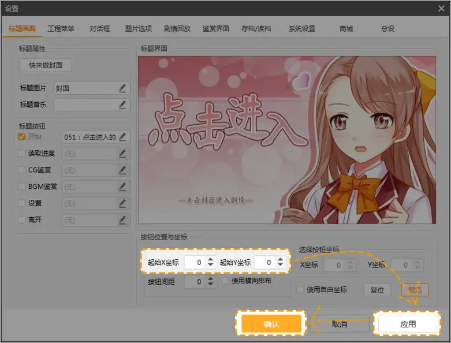Image resolution: width=451 pixels, height=343 pixels.
Task: Toggle the 使用横向排布 checkbox
Action: point(226,281)
